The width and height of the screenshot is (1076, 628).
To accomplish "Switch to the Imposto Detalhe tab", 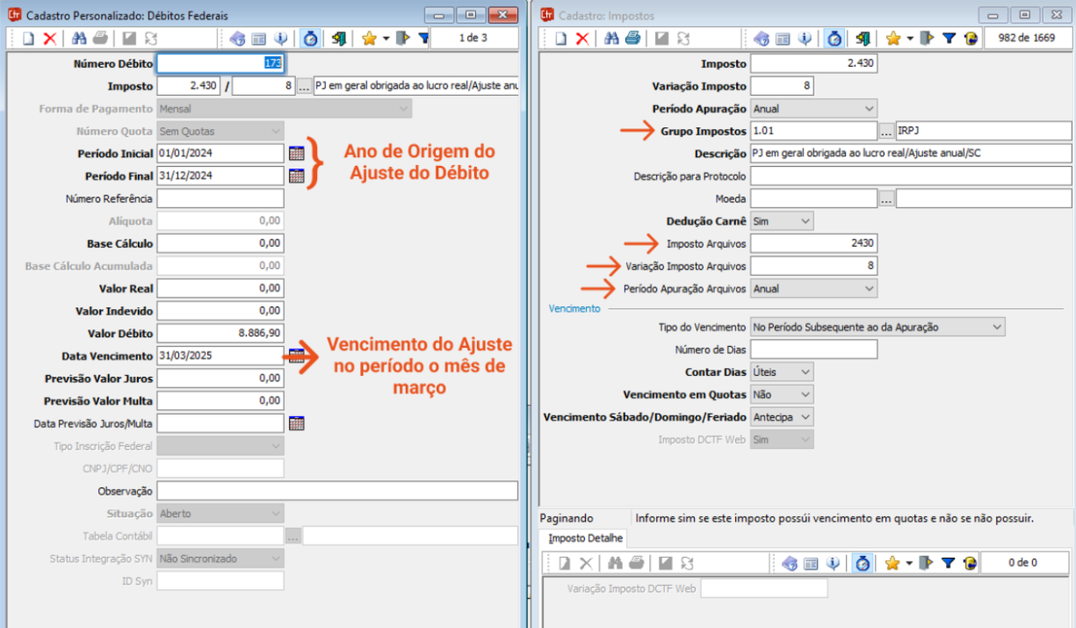I will 586,538.
